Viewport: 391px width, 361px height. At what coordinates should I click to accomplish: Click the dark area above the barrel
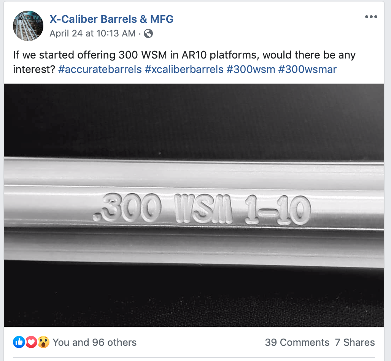tap(194, 120)
